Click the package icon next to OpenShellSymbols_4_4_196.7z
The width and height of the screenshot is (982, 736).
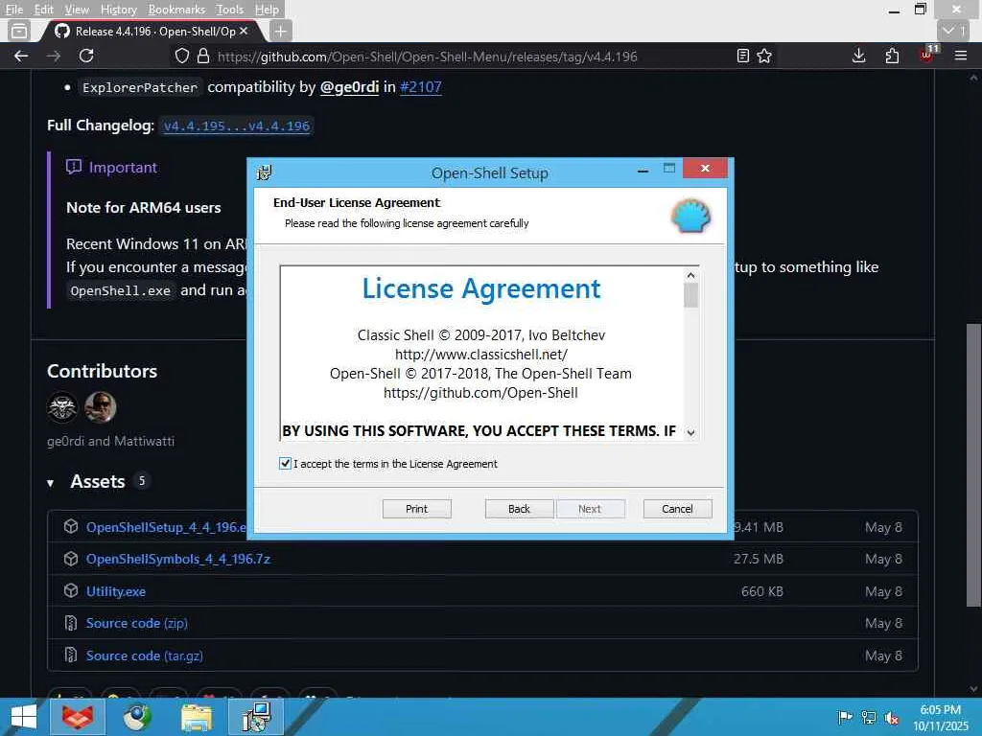coord(71,559)
